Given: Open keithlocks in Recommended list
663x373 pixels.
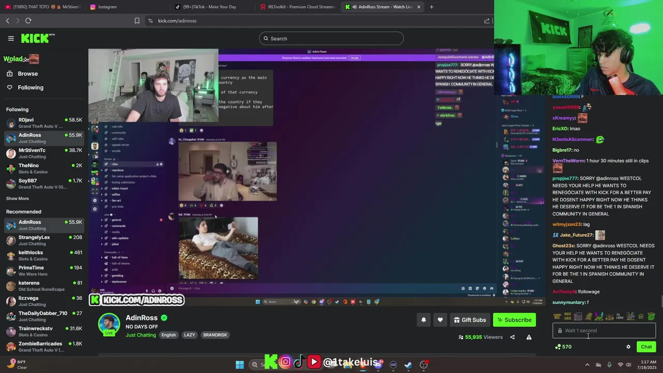Looking at the screenshot, I should tap(45, 255).
